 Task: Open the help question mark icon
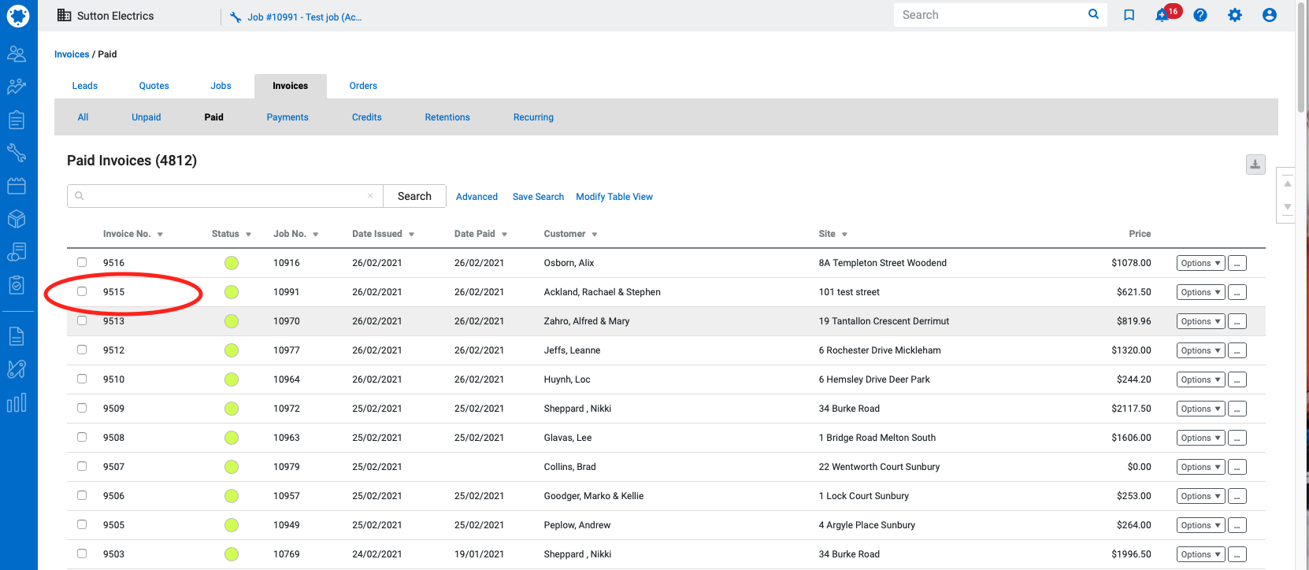1200,15
